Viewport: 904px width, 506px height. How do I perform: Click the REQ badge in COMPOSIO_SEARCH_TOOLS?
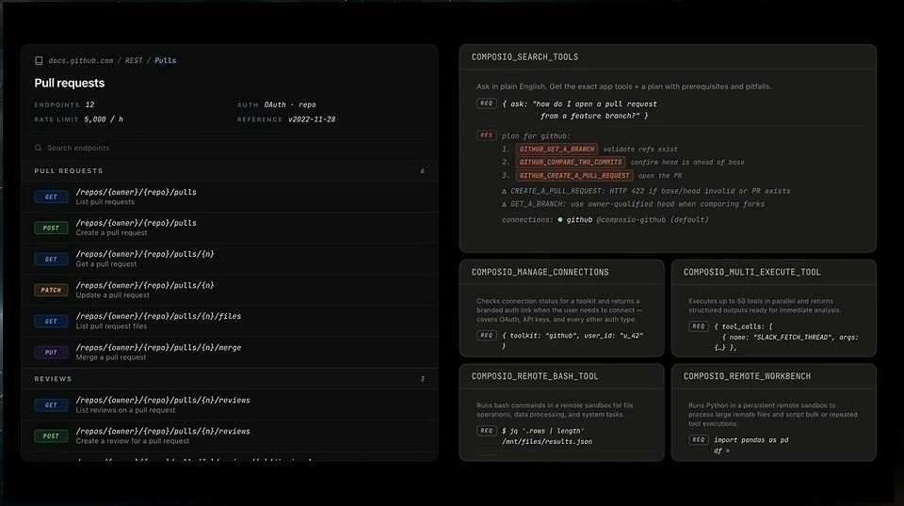(x=487, y=103)
